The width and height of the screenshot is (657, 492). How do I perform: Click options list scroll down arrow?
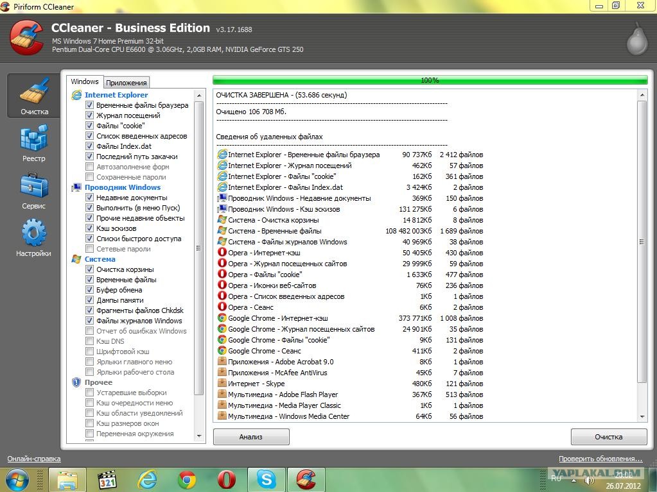click(x=199, y=436)
